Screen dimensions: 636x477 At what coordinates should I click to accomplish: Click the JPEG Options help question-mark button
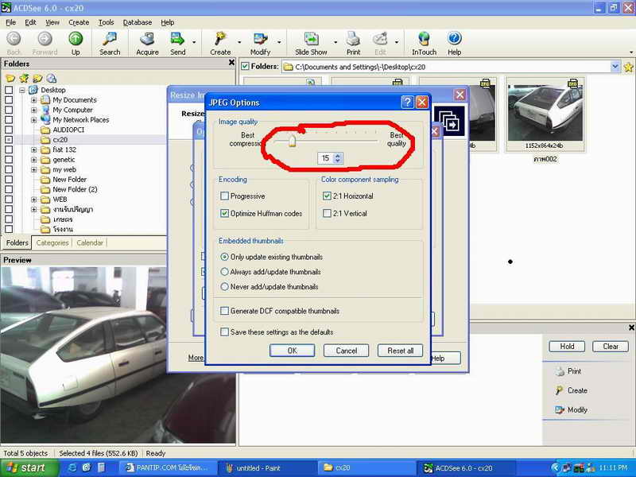pos(407,103)
